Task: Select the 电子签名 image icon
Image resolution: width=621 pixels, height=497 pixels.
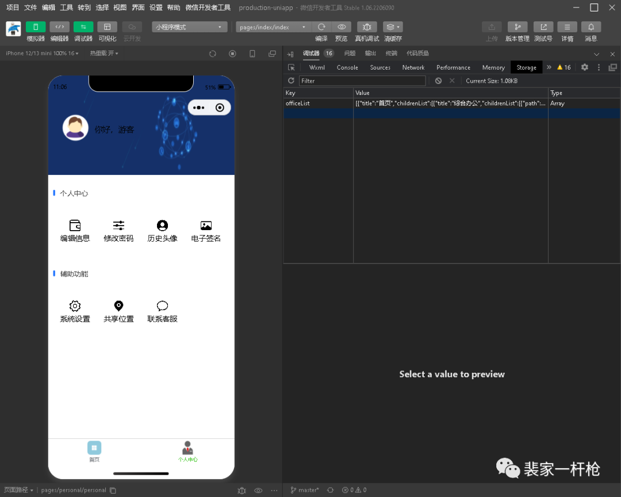Action: pyautogui.click(x=206, y=225)
